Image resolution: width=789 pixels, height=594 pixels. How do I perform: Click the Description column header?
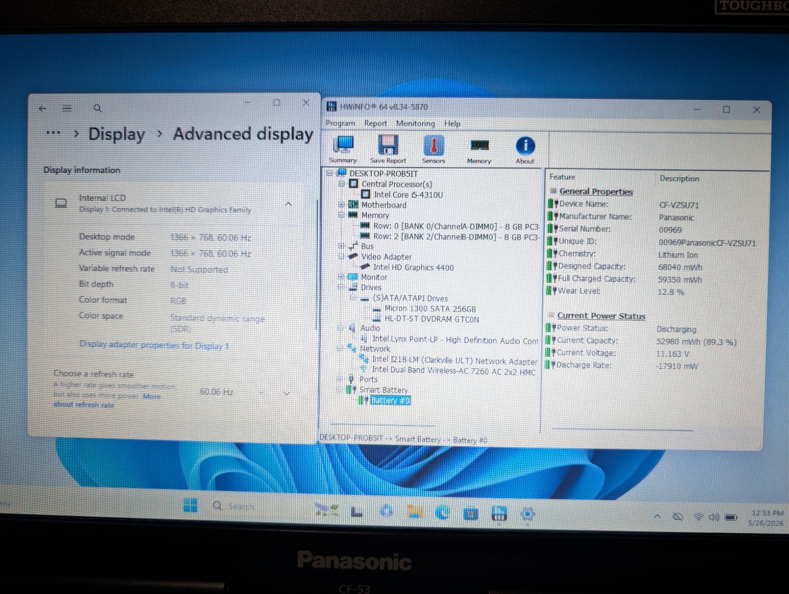(x=679, y=179)
